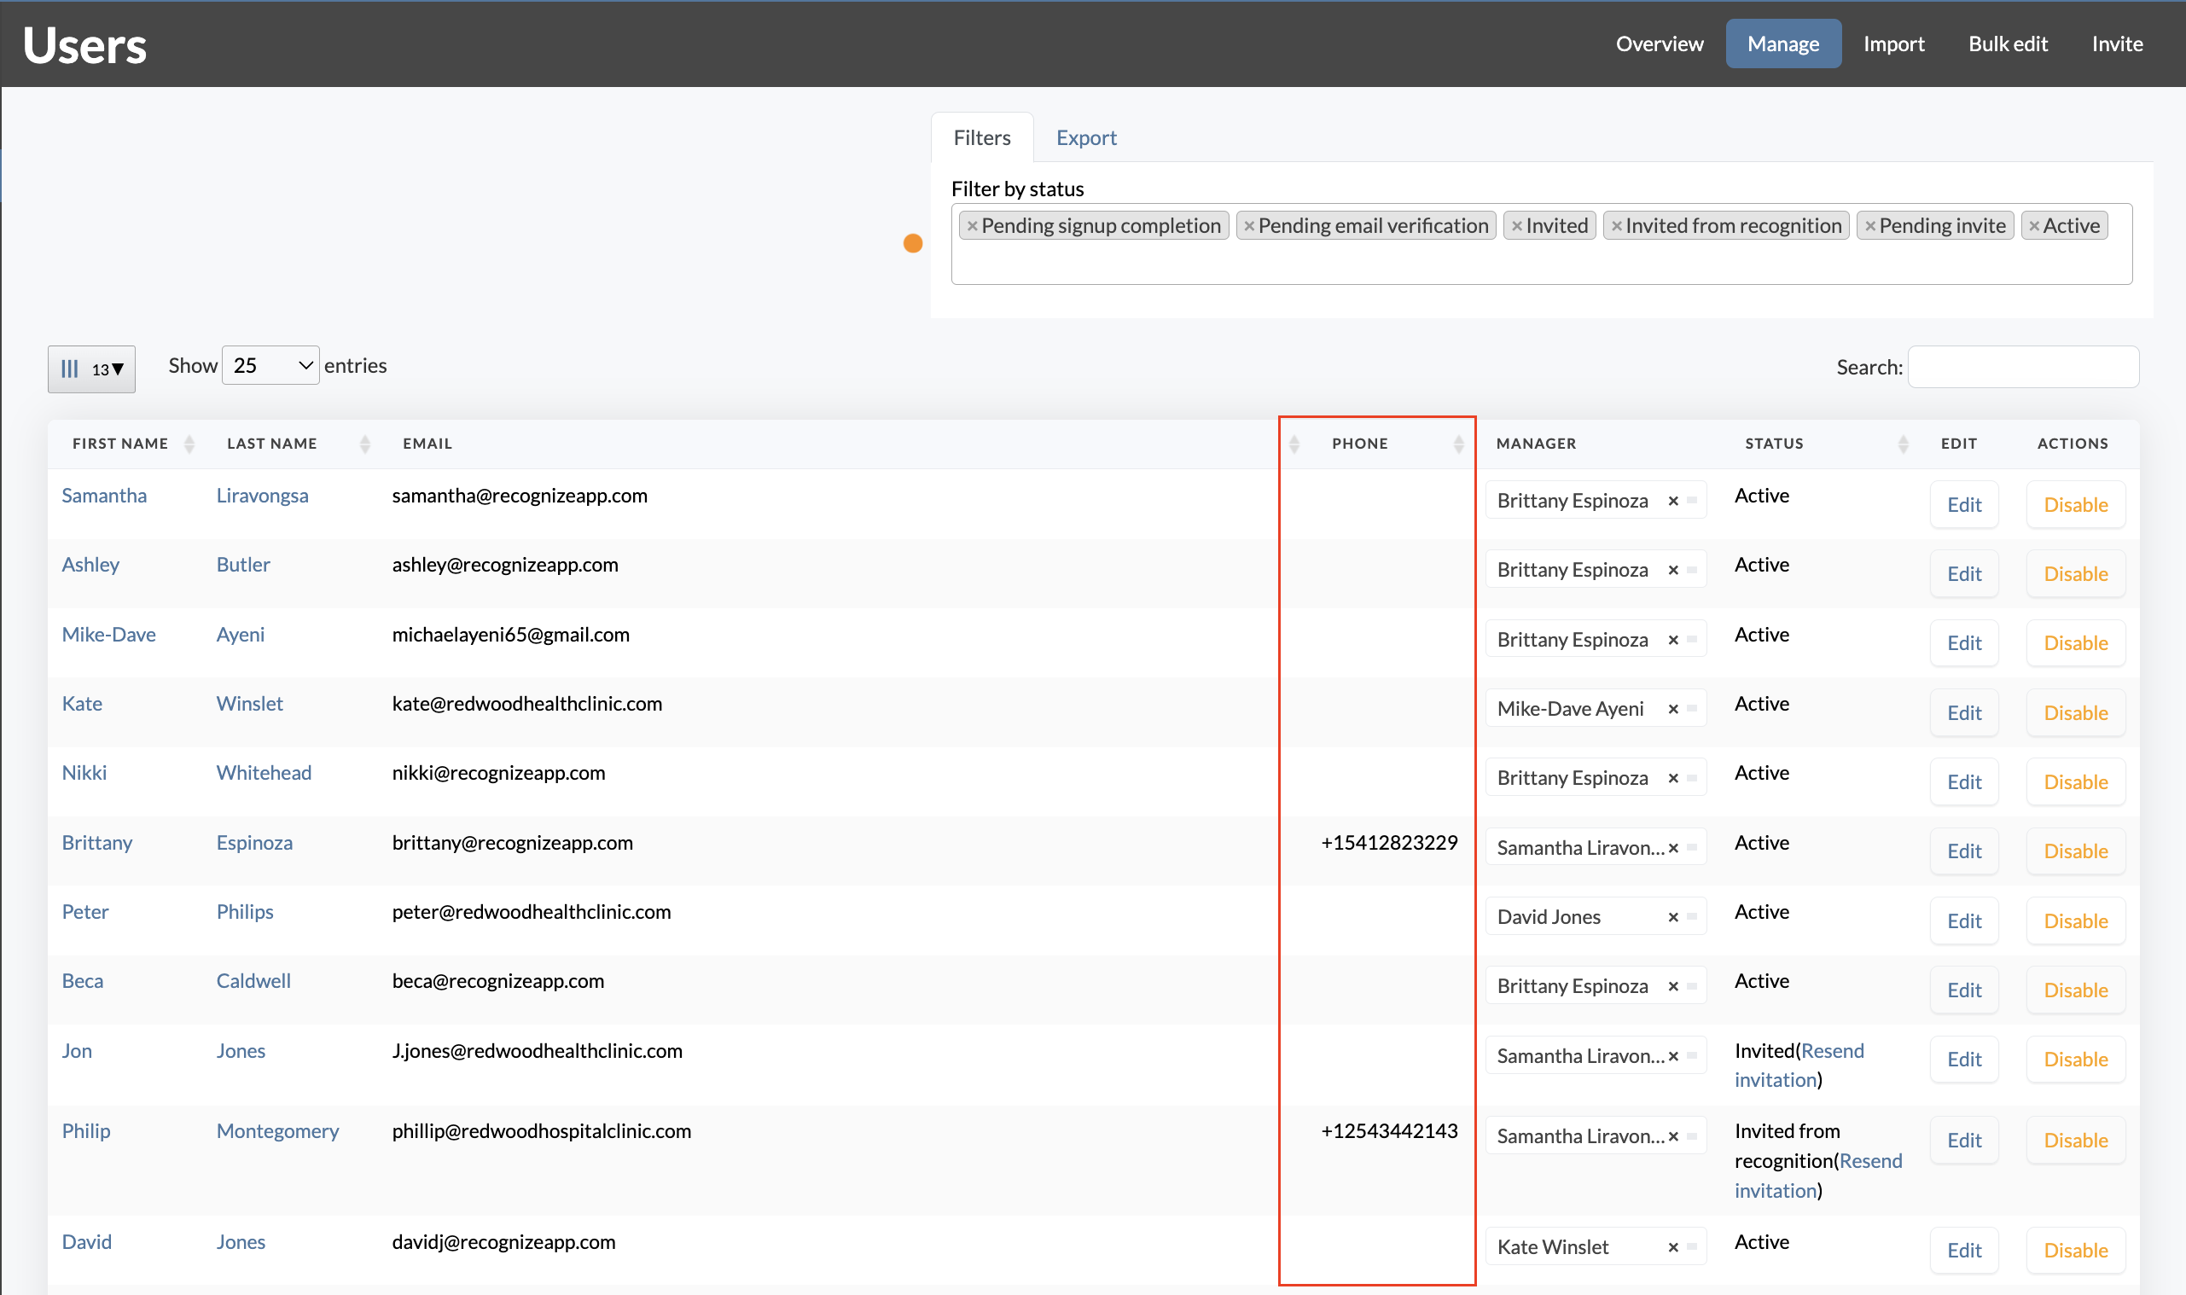Sort table by Phone column arrows
Image resolution: width=2186 pixels, height=1295 pixels.
1458,444
